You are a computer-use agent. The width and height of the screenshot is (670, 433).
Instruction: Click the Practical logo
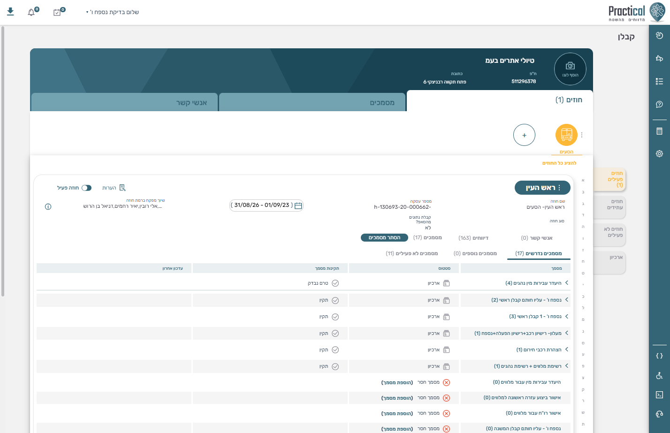(x=637, y=12)
